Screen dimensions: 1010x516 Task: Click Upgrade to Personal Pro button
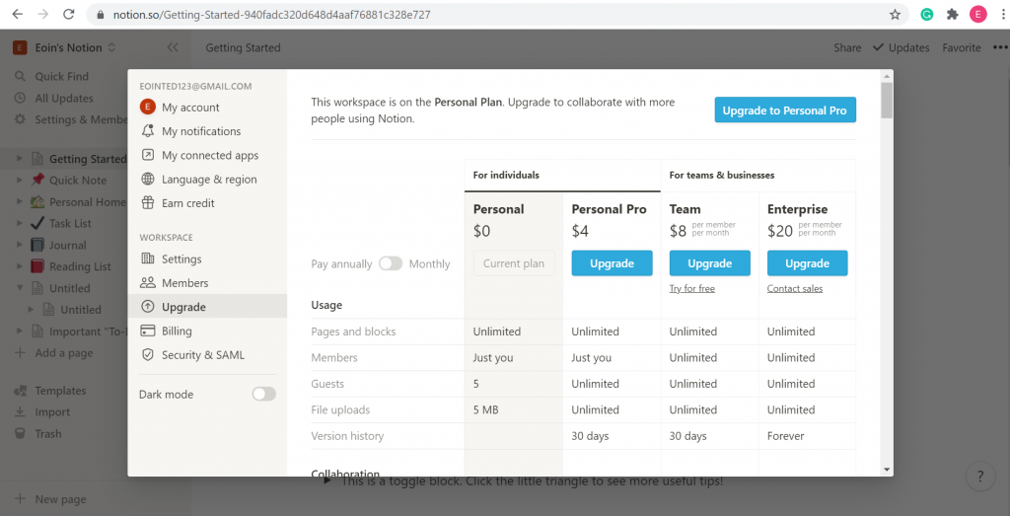click(784, 111)
